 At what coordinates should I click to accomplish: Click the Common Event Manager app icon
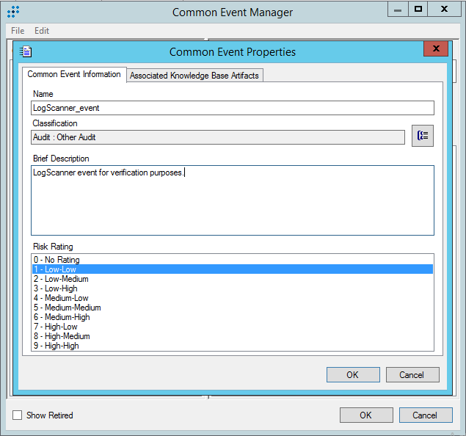13,12
